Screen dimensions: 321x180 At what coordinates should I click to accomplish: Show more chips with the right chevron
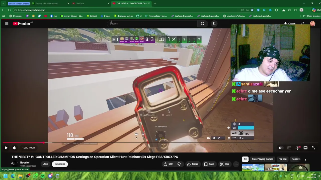tap(305, 160)
